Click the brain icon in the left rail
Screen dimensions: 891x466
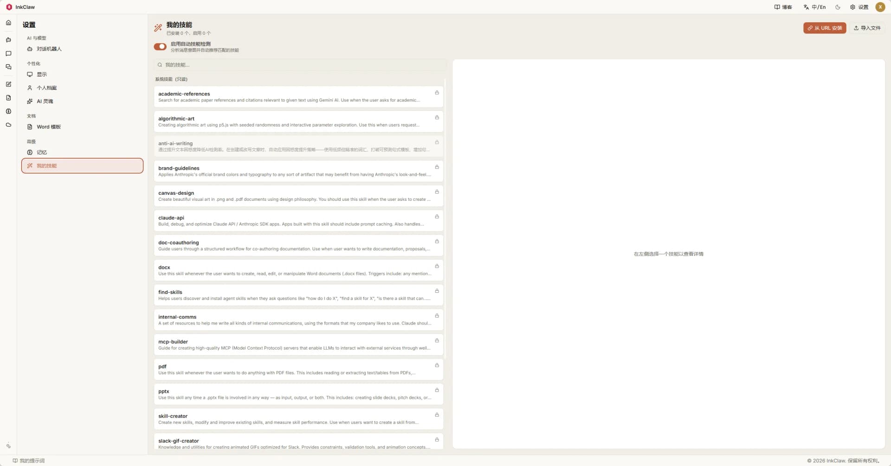(x=8, y=111)
